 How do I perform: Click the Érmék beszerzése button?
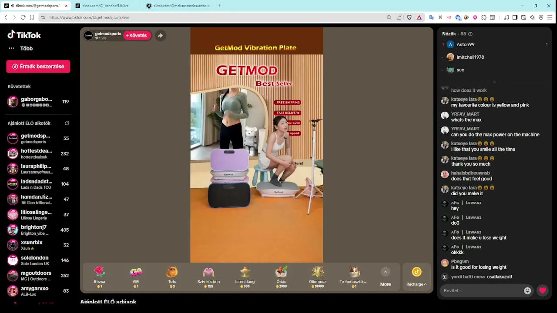pyautogui.click(x=38, y=67)
